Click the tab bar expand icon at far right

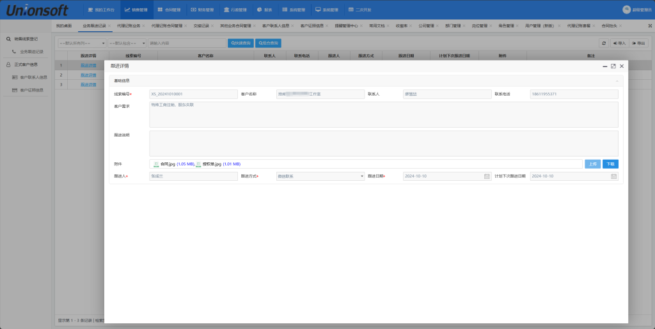point(650,26)
